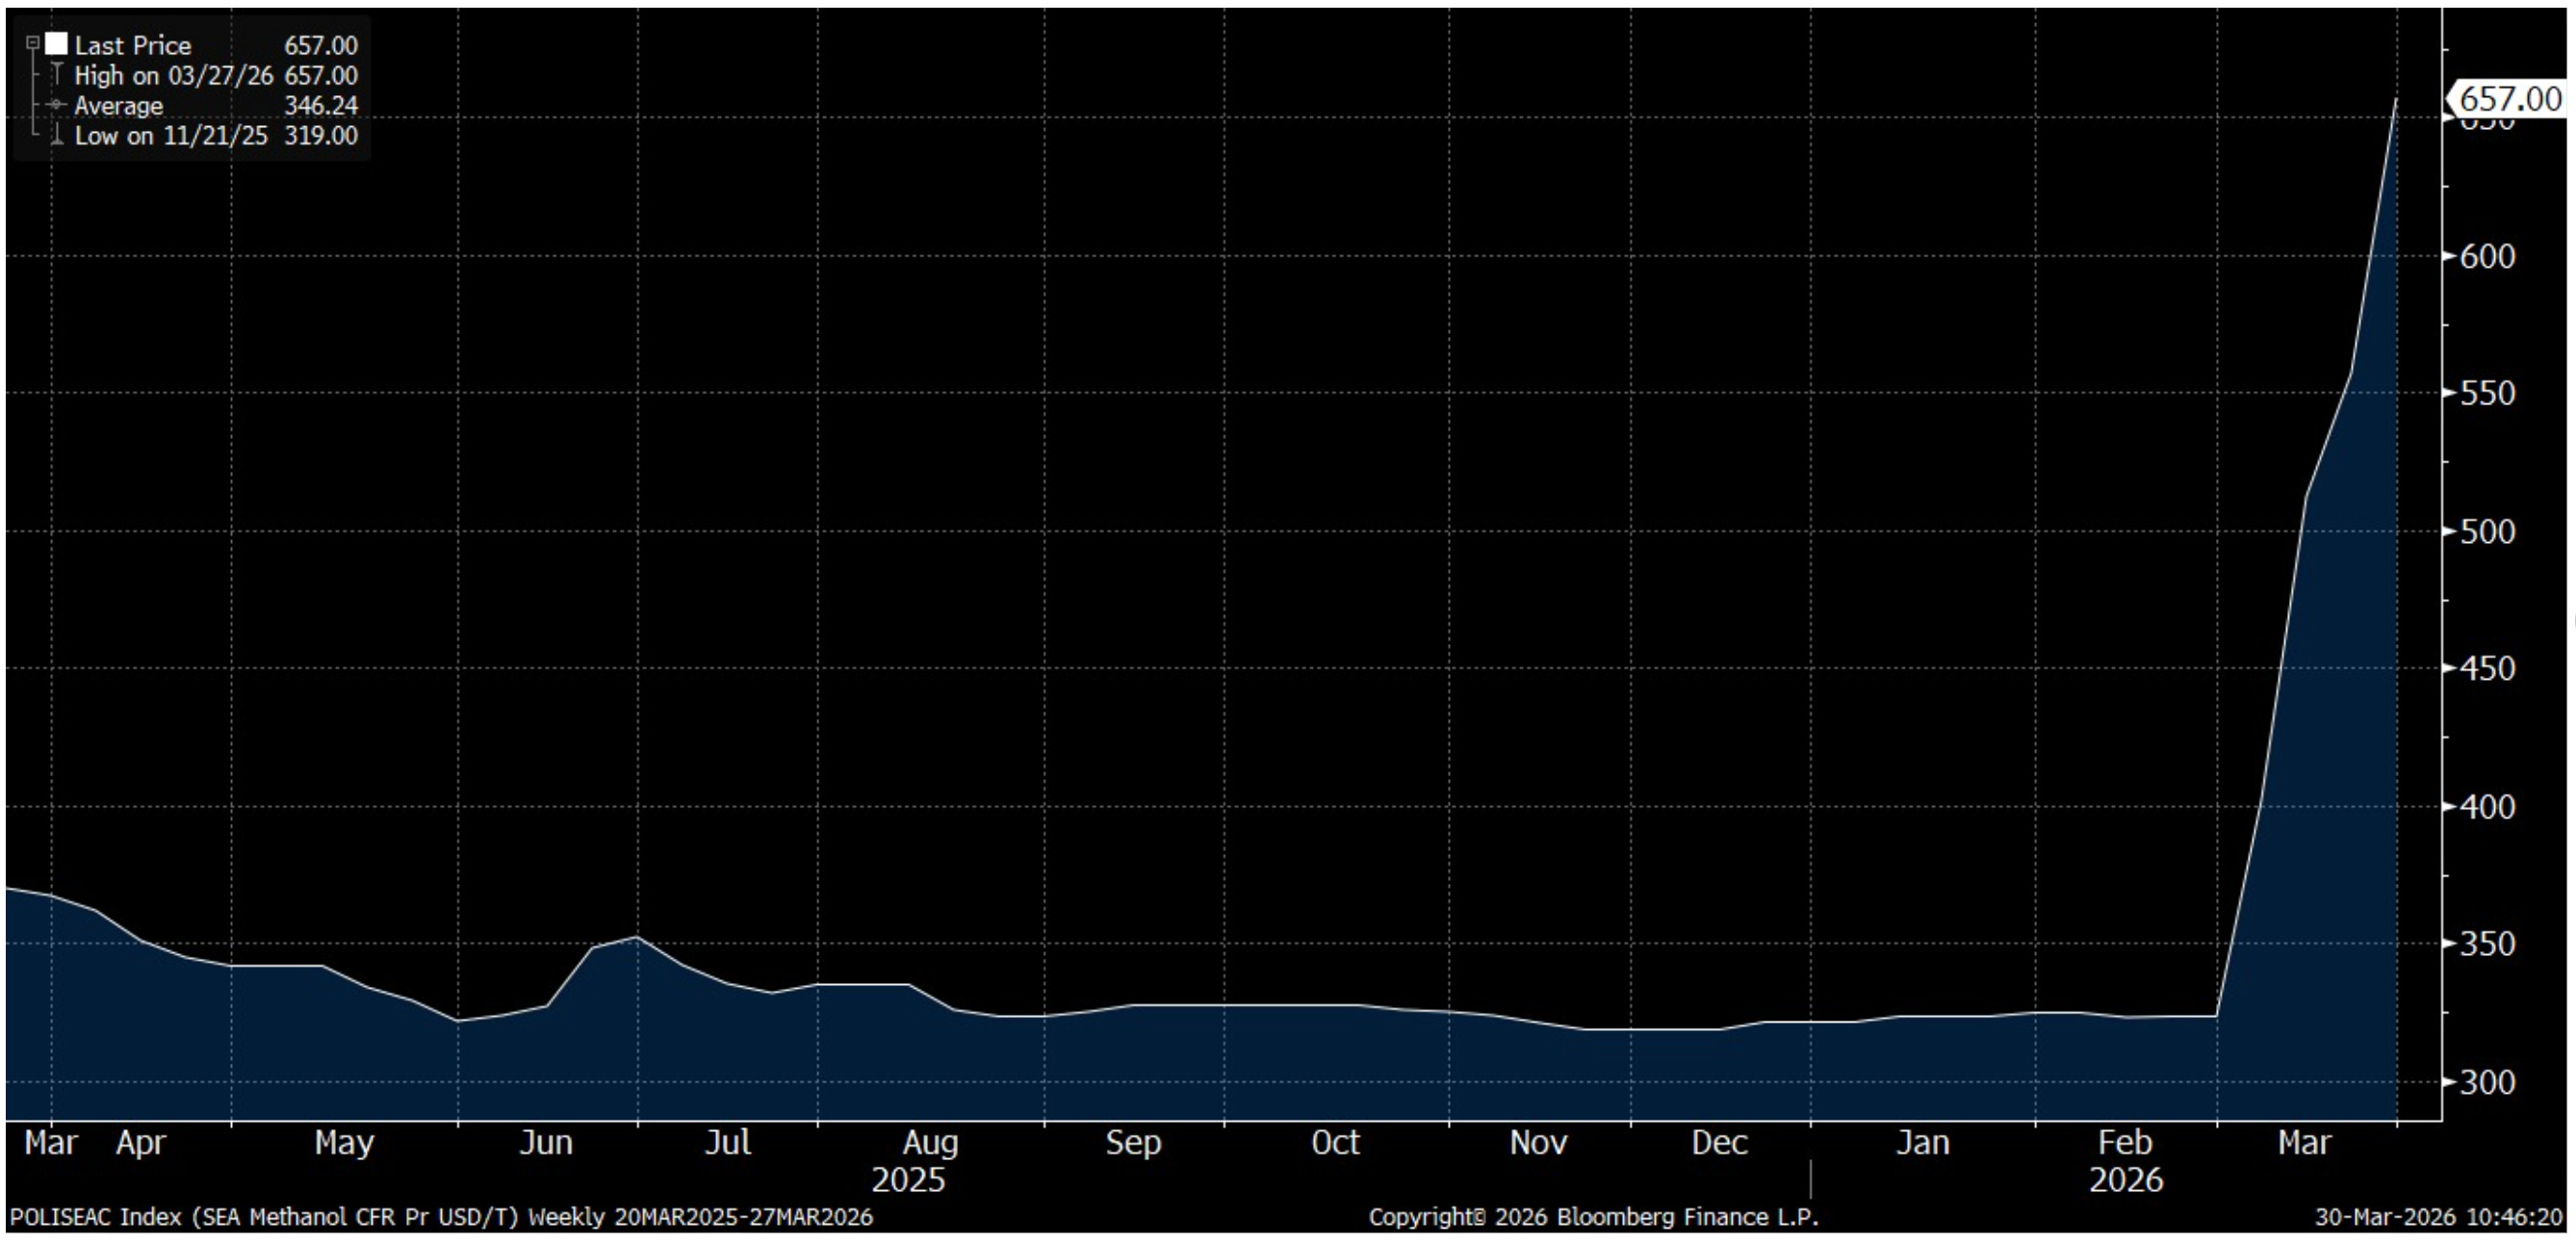The image size is (2576, 1242).
Task: Click the 300 label on the price axis
Action: coord(2487,1081)
